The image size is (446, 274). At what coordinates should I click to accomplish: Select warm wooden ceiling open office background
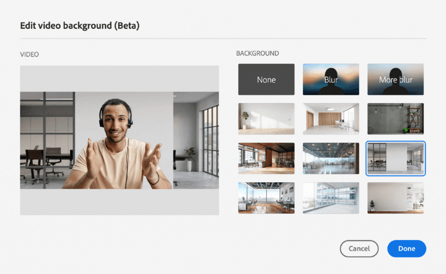tap(266, 158)
